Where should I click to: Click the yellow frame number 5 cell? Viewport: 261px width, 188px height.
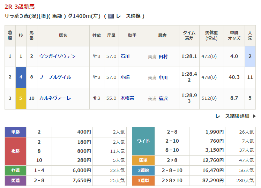21,98
